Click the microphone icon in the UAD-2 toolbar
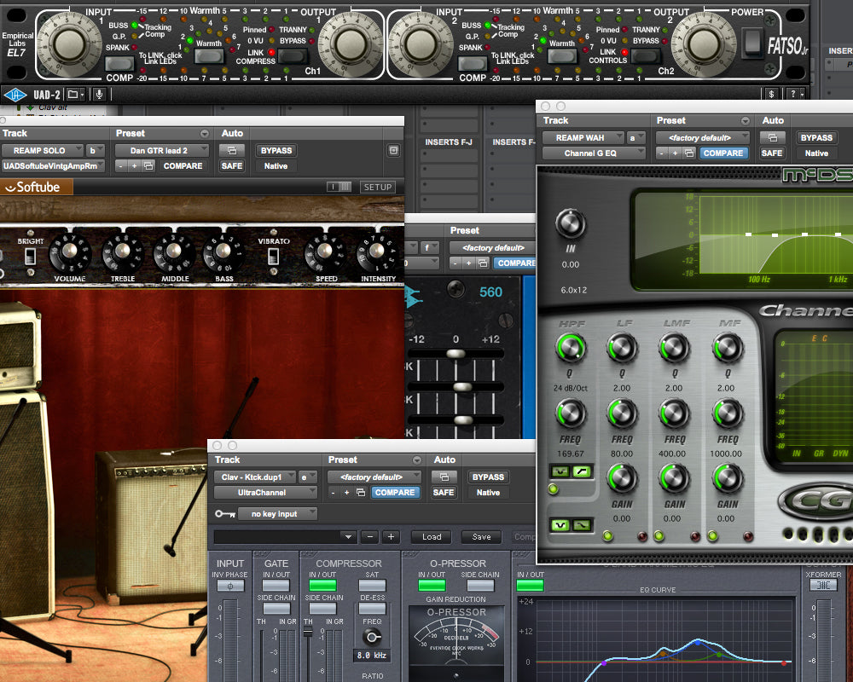 tap(99, 94)
